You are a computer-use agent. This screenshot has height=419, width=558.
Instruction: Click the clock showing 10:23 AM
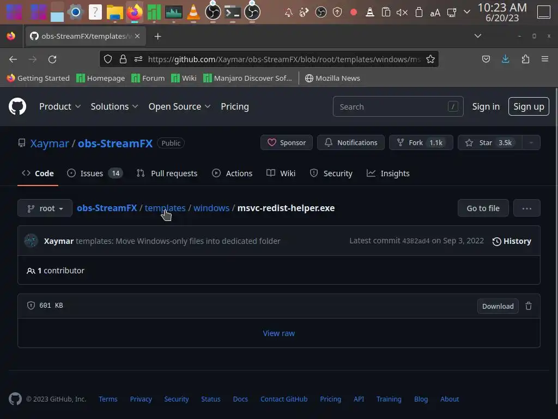(x=502, y=8)
